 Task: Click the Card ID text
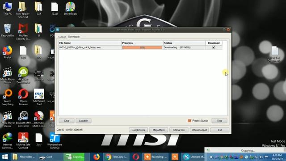tap(70, 130)
